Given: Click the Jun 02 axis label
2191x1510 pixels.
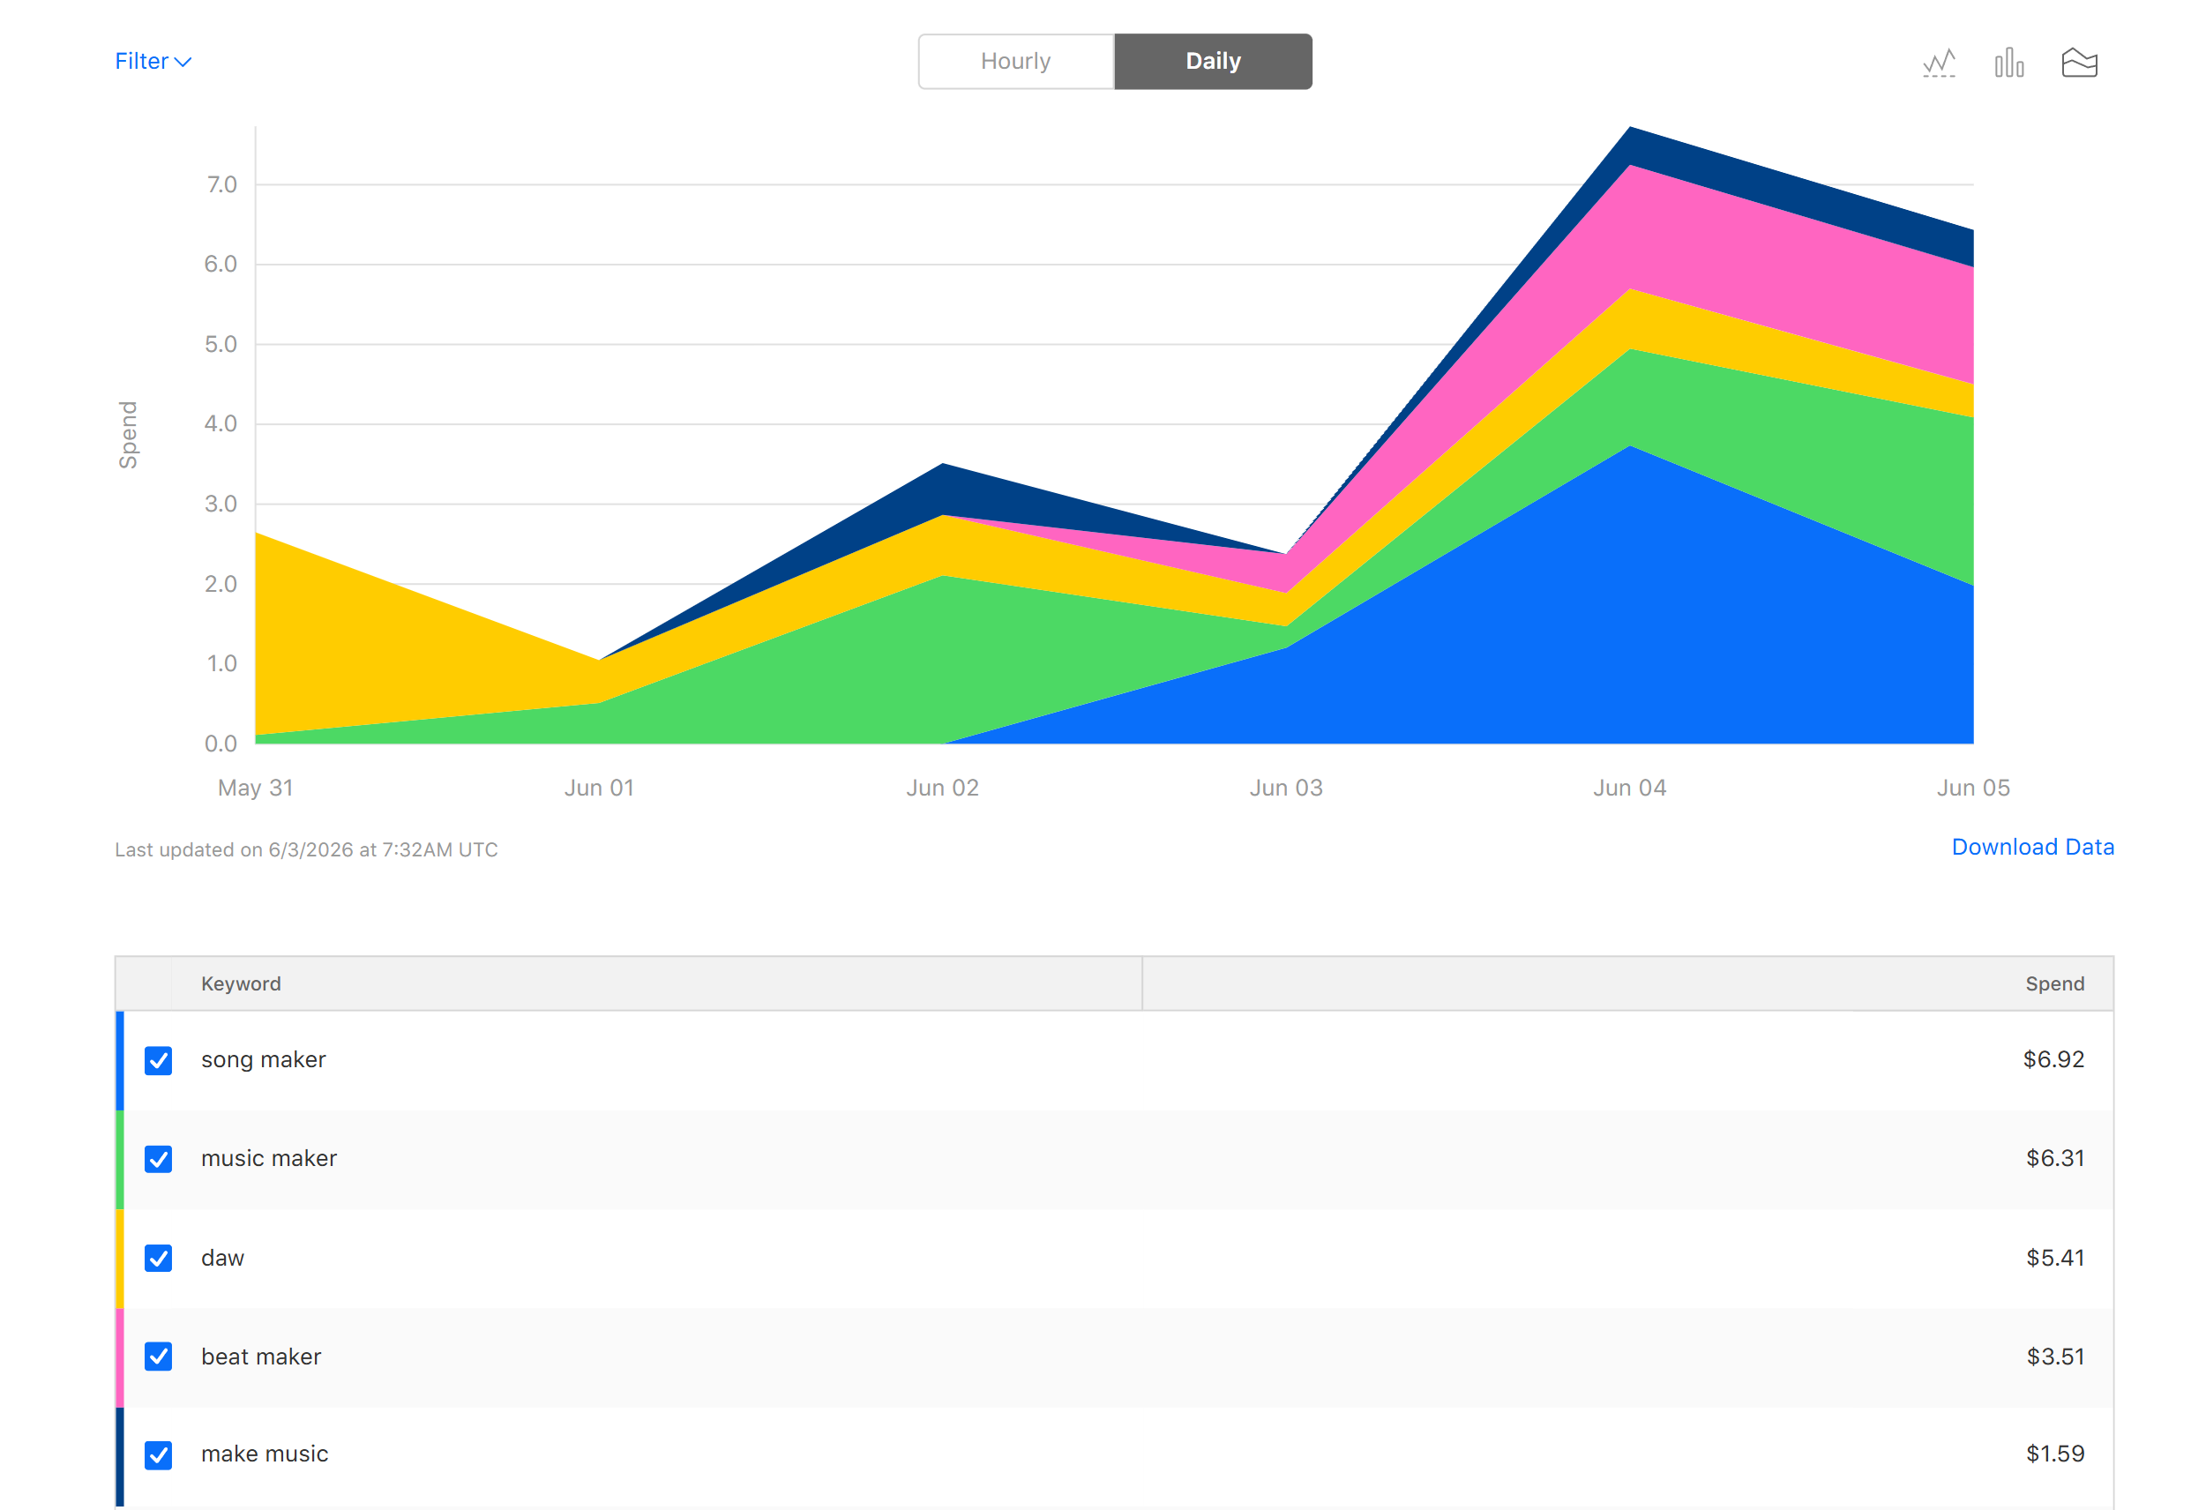Looking at the screenshot, I should pyautogui.click(x=942, y=789).
